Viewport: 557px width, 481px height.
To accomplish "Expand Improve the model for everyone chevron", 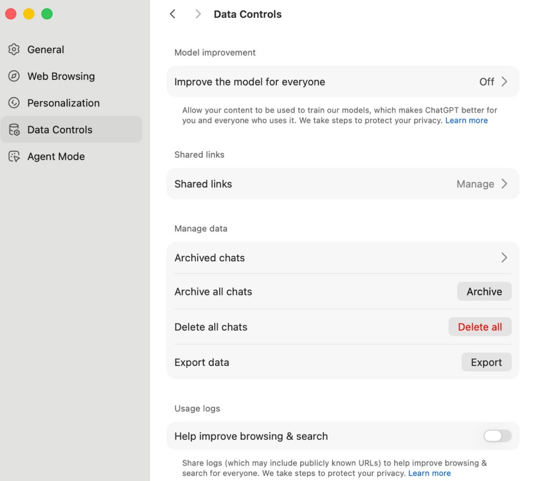I will [x=505, y=82].
